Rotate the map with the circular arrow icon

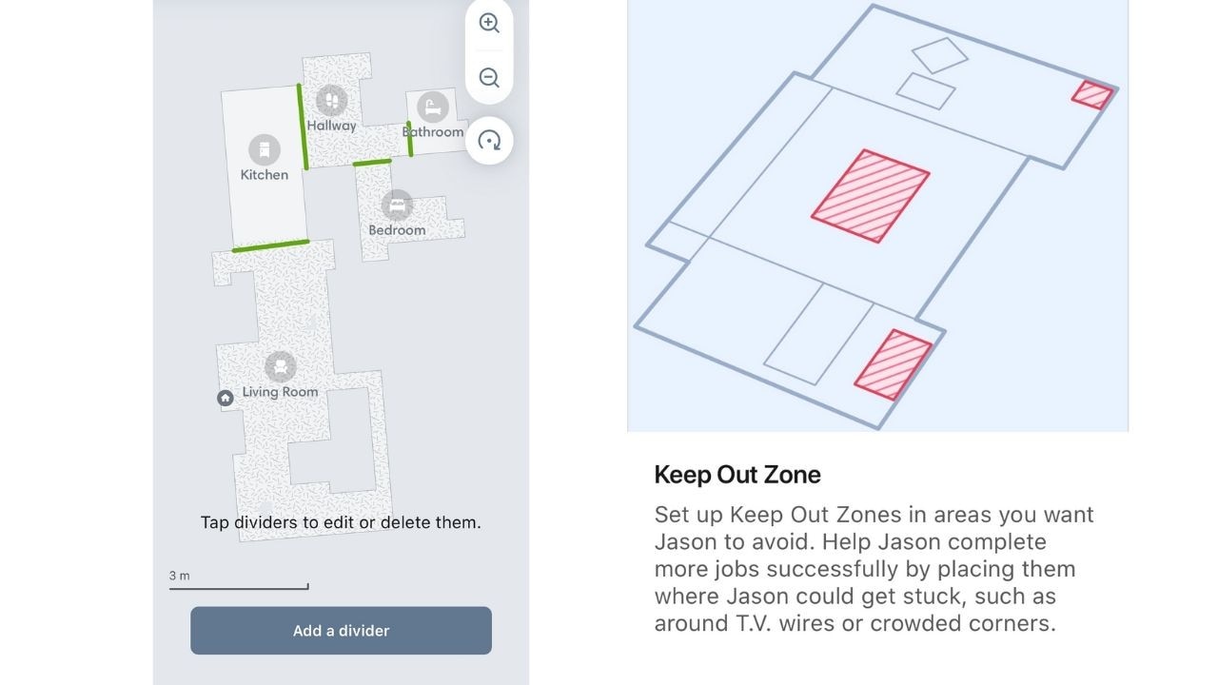tap(489, 141)
